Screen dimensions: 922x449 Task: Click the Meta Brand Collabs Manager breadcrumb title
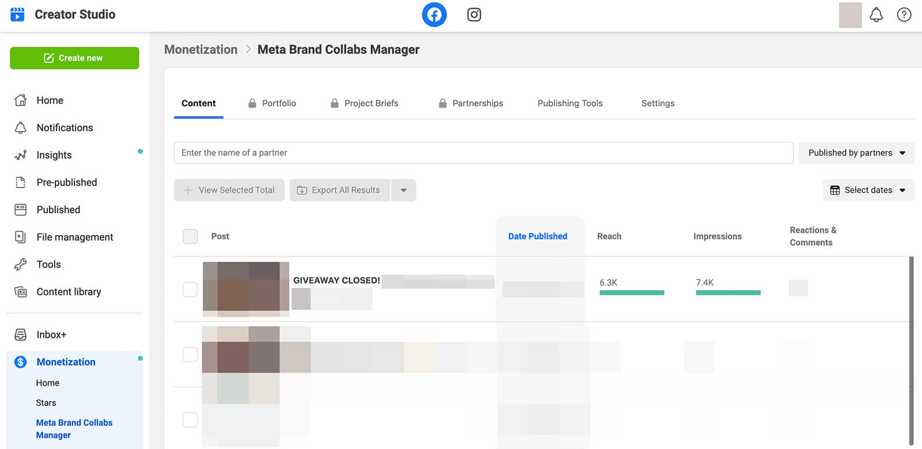(x=338, y=50)
